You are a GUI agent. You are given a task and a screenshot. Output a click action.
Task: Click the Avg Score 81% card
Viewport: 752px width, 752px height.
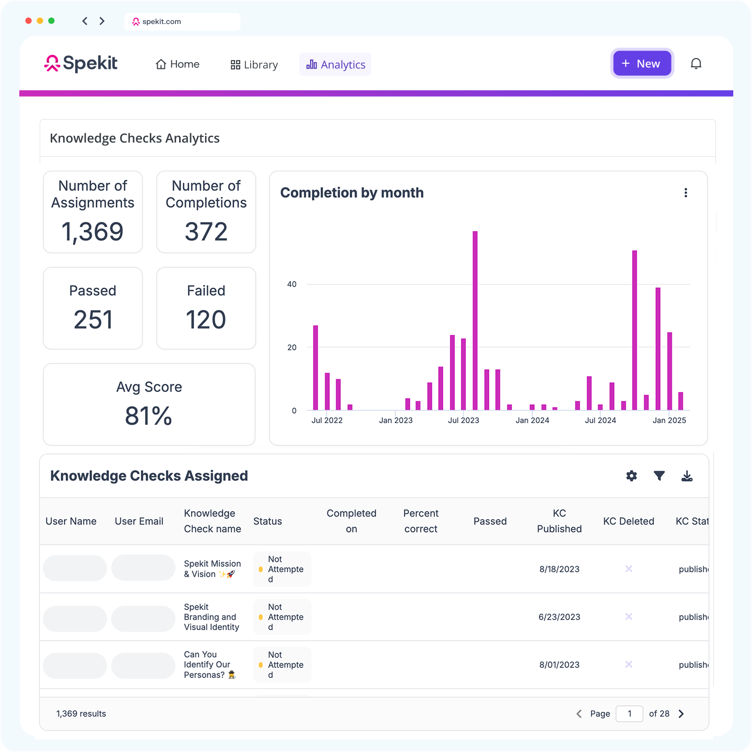(x=149, y=404)
